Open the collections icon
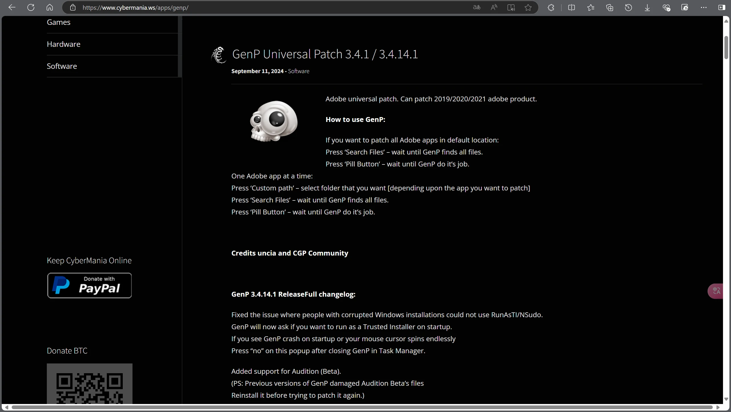The height and width of the screenshot is (412, 731). pyautogui.click(x=610, y=7)
